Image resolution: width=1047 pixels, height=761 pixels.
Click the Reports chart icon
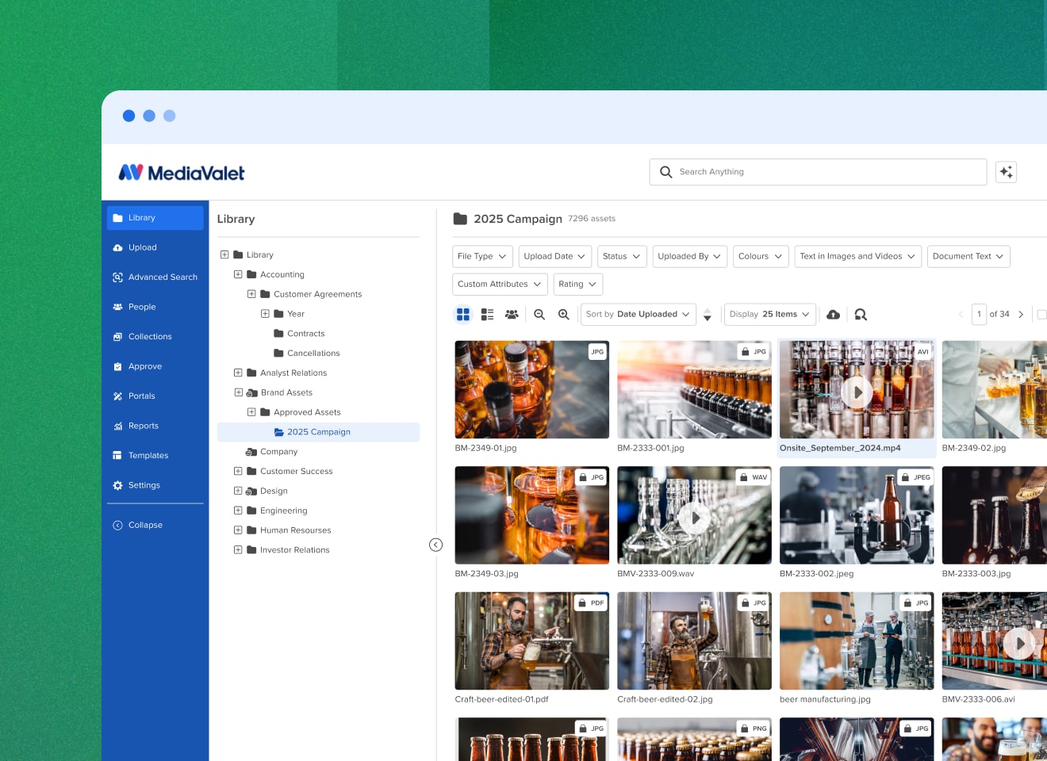(117, 426)
